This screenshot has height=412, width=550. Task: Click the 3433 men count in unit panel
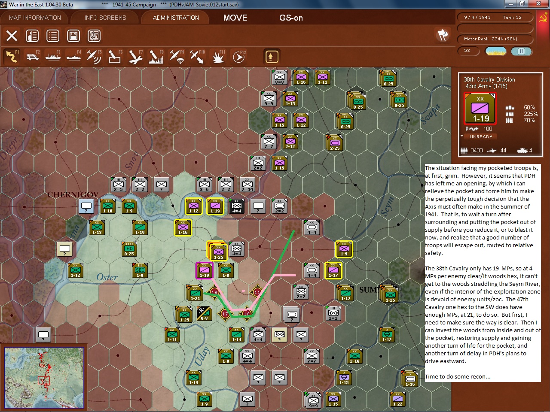[477, 150]
